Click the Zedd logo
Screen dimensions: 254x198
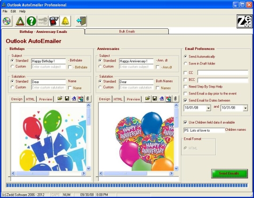coord(245,21)
